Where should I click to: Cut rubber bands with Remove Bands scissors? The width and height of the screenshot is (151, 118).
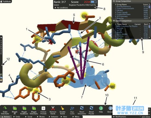pos(53,108)
